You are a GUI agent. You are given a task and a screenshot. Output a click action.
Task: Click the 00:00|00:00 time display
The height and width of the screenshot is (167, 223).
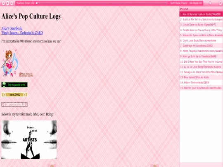pyautogui.click(x=196, y=3)
